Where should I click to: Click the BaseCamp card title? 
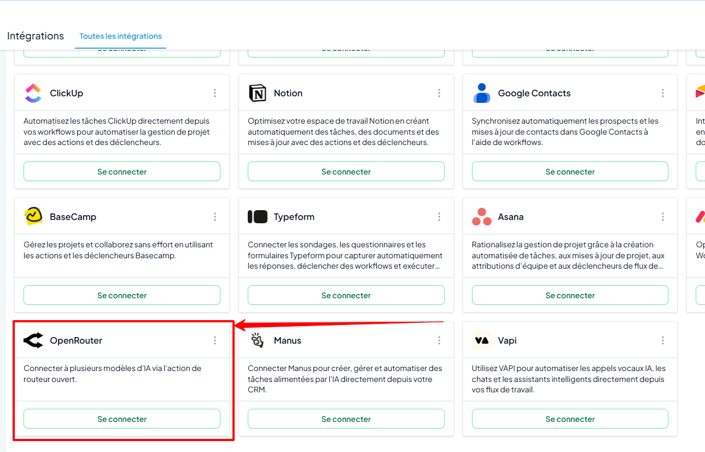pyautogui.click(x=73, y=217)
